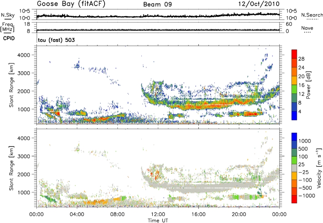The width and height of the screenshot is (323, 223).
Task: Click the date '12/Oct/2010'
Action: click(x=259, y=4)
